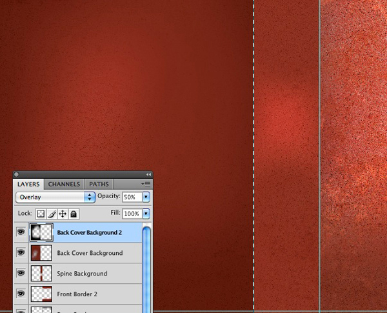Collapse the panel with double-arrow icon
Screen dimensions: 387x313
click(x=148, y=174)
